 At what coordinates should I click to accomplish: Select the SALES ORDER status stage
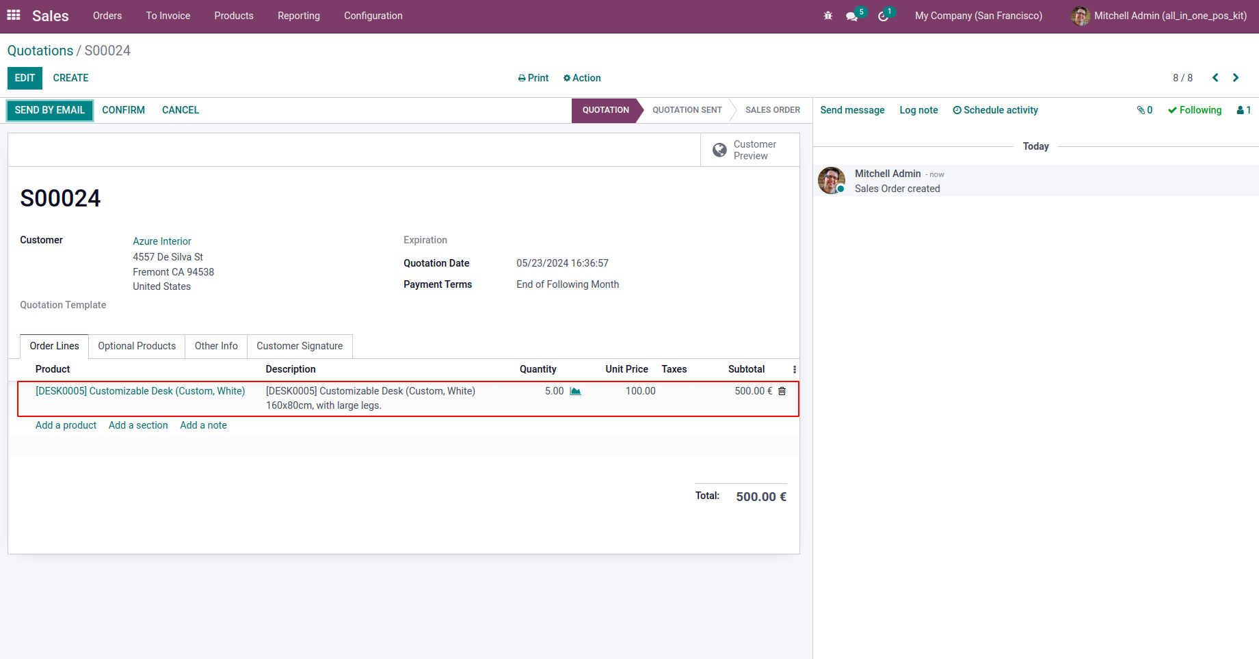click(x=773, y=110)
